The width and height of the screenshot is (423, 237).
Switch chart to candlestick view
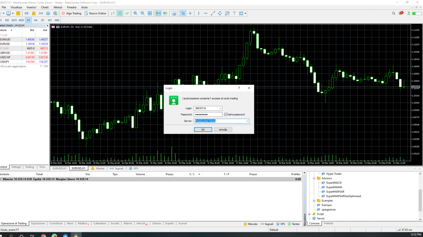pyautogui.click(x=120, y=13)
